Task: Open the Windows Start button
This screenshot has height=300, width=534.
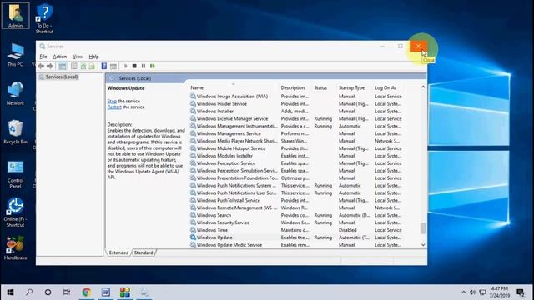Action: 10,292
